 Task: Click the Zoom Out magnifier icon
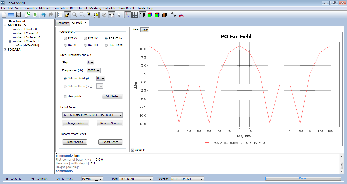[82, 15]
